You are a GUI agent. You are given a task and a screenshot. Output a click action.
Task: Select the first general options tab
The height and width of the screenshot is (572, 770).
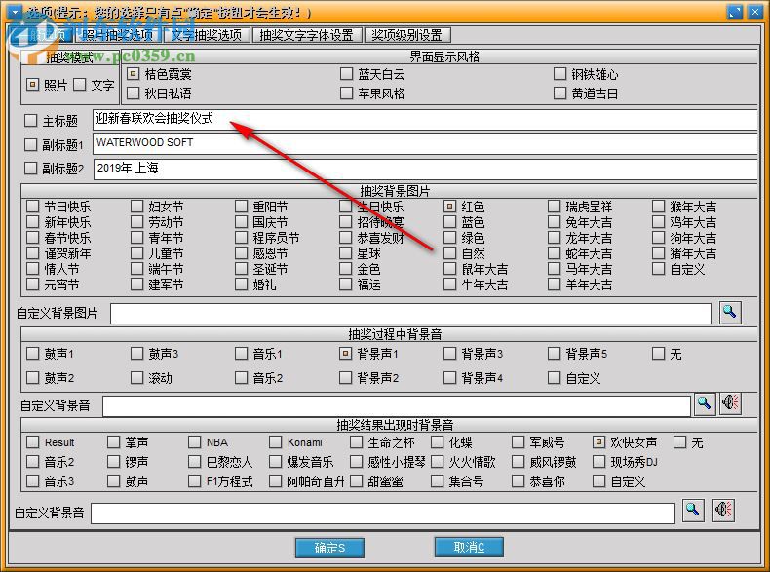(x=41, y=35)
